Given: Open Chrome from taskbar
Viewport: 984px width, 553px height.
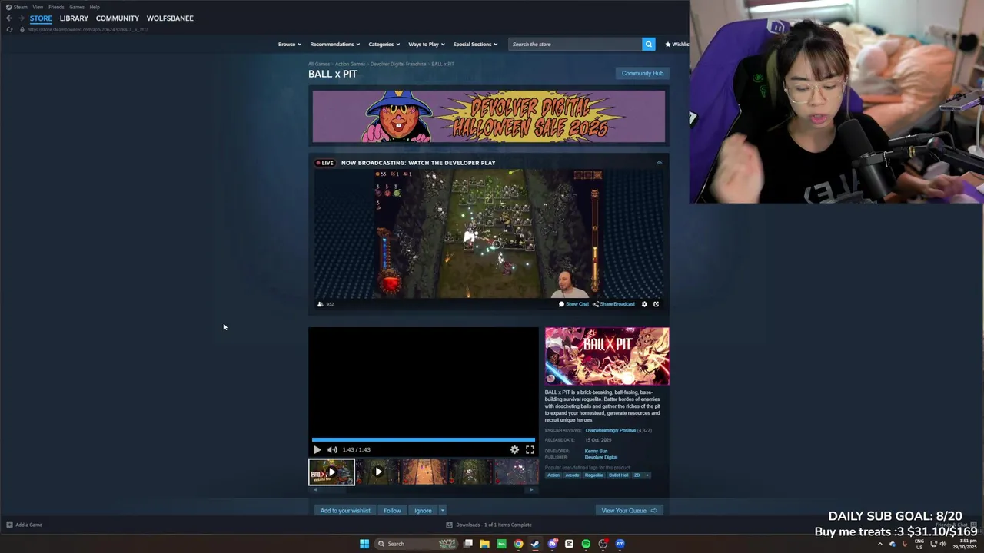Looking at the screenshot, I should tap(518, 544).
